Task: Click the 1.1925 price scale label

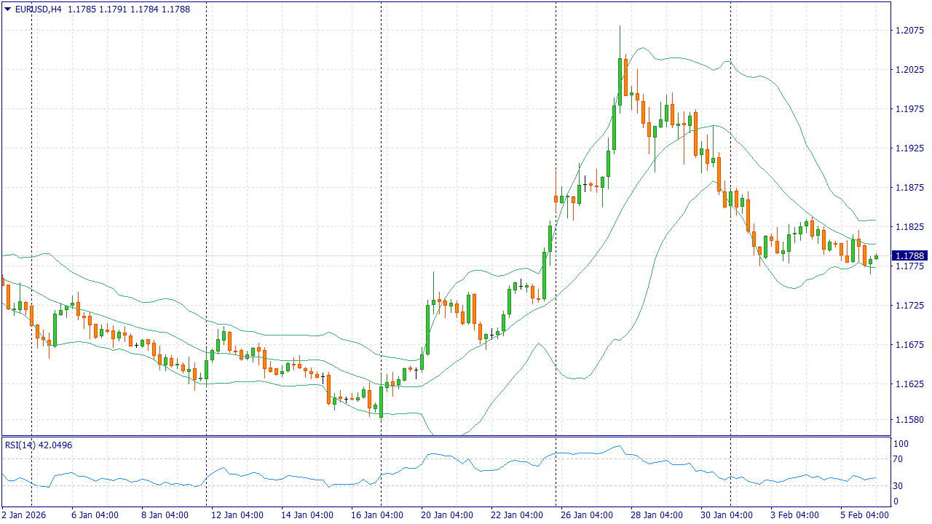Action: 909,148
